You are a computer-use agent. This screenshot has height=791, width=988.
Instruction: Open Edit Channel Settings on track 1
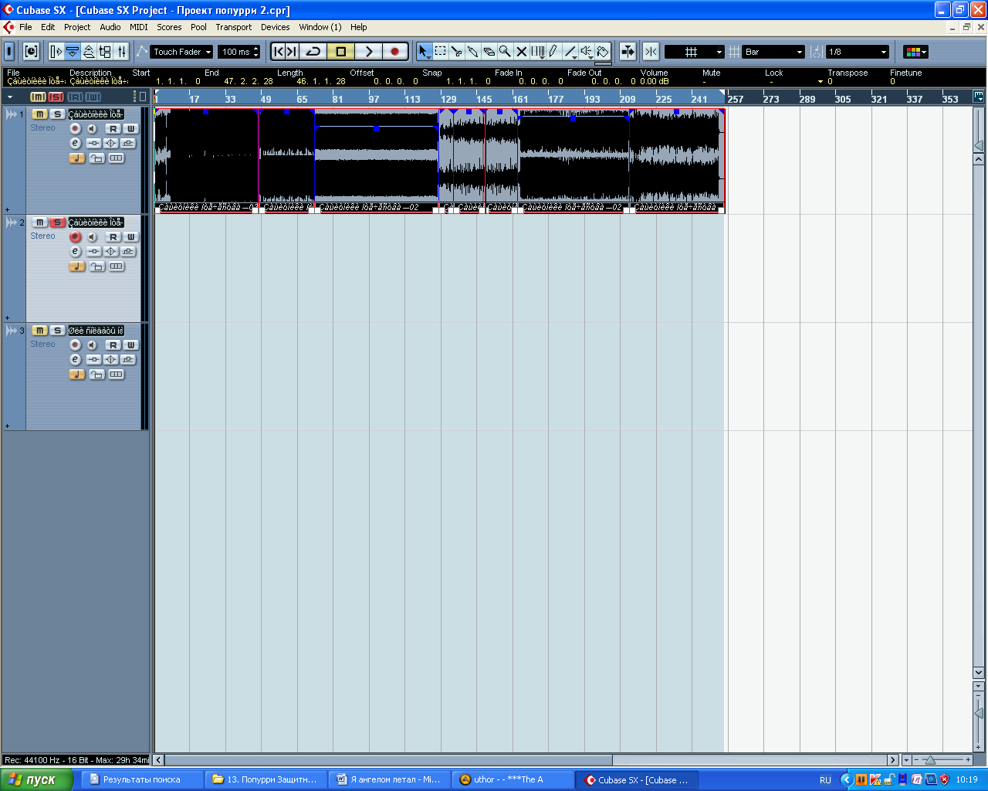coord(75,143)
